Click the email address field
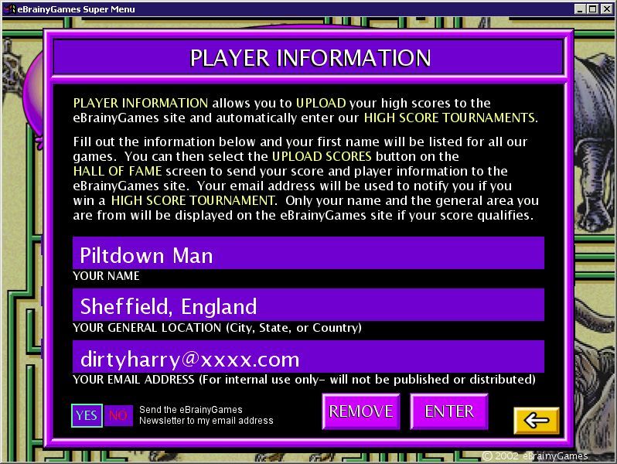This screenshot has width=617, height=464. pyautogui.click(x=308, y=357)
